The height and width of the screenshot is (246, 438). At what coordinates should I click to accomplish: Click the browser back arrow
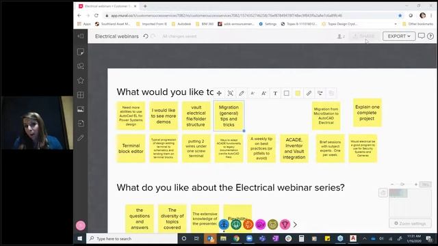[x=79, y=15]
